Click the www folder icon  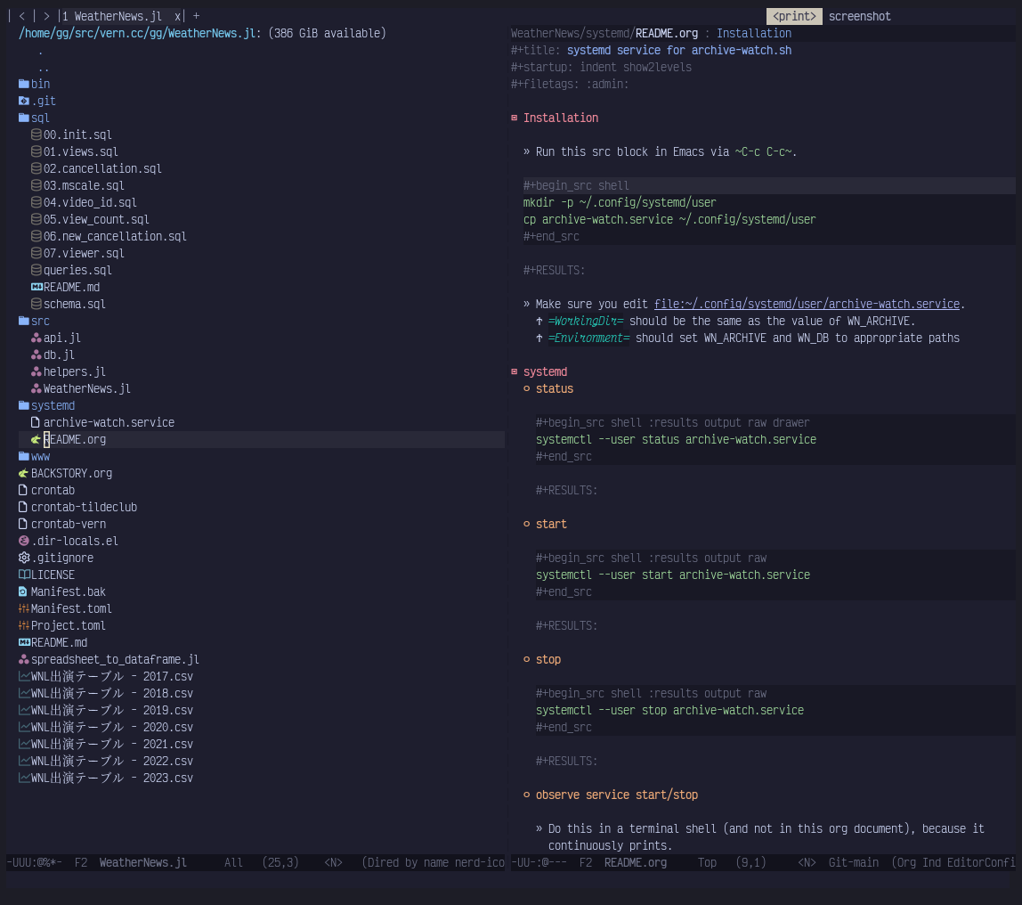24,457
